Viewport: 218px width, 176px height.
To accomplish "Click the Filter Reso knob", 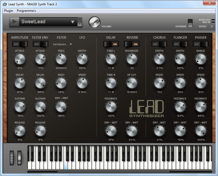I will click(61, 83).
